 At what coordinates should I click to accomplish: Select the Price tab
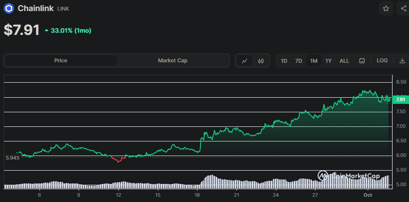tap(61, 61)
